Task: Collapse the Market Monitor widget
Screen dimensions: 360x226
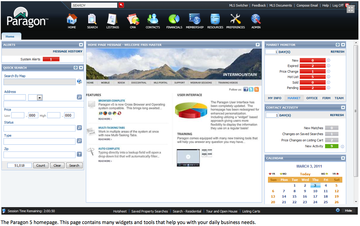Action: [343, 45]
